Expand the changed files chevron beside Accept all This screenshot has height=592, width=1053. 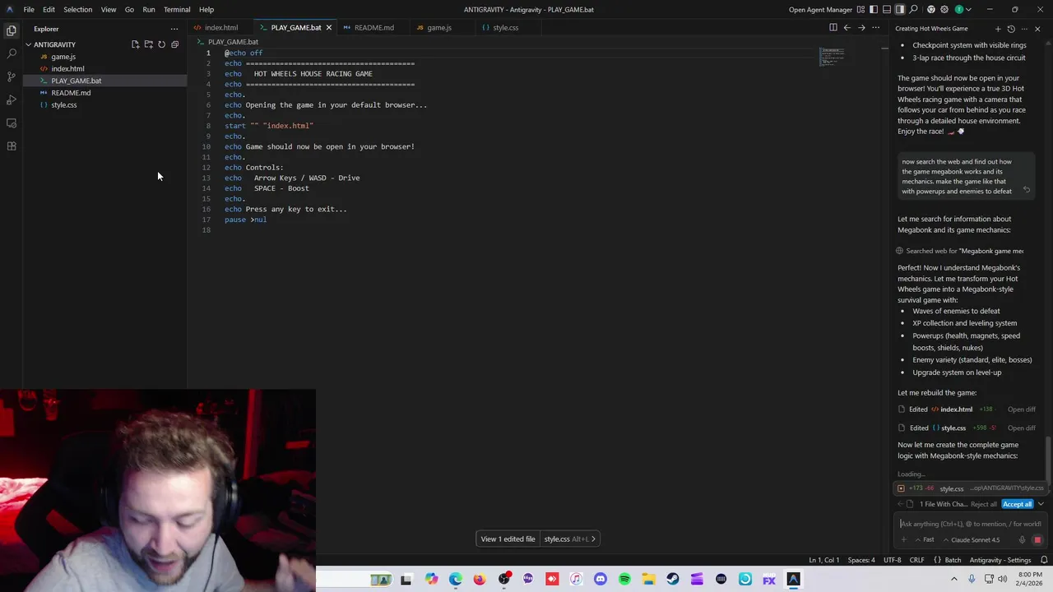[x=1041, y=504]
